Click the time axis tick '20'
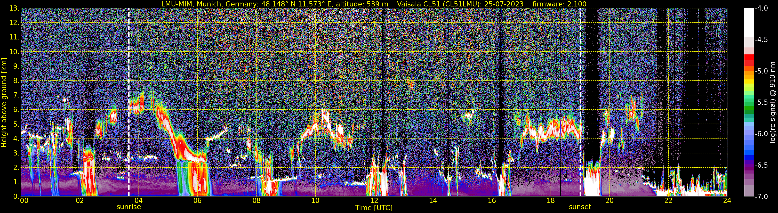778x213 pixels. (x=609, y=201)
